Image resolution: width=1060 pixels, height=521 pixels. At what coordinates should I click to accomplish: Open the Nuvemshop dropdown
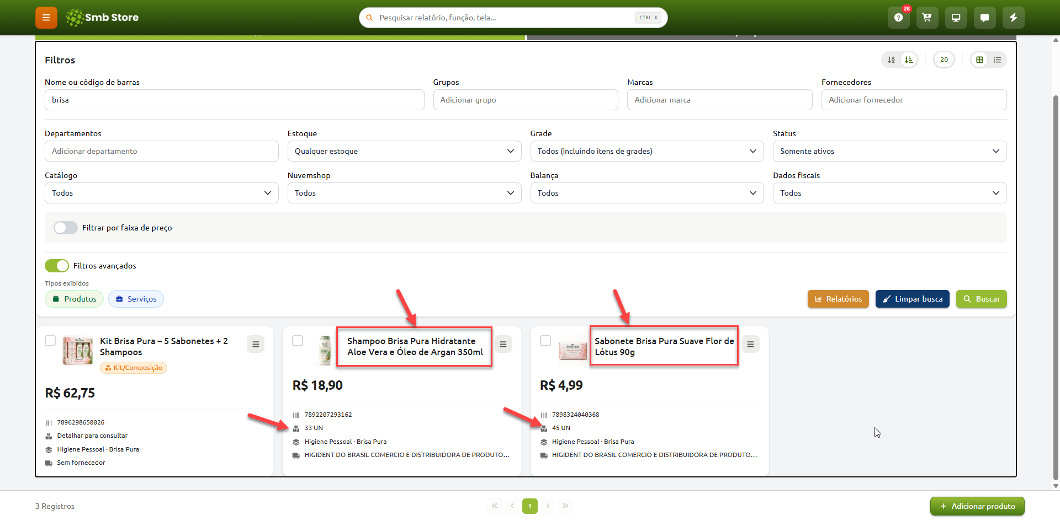404,193
